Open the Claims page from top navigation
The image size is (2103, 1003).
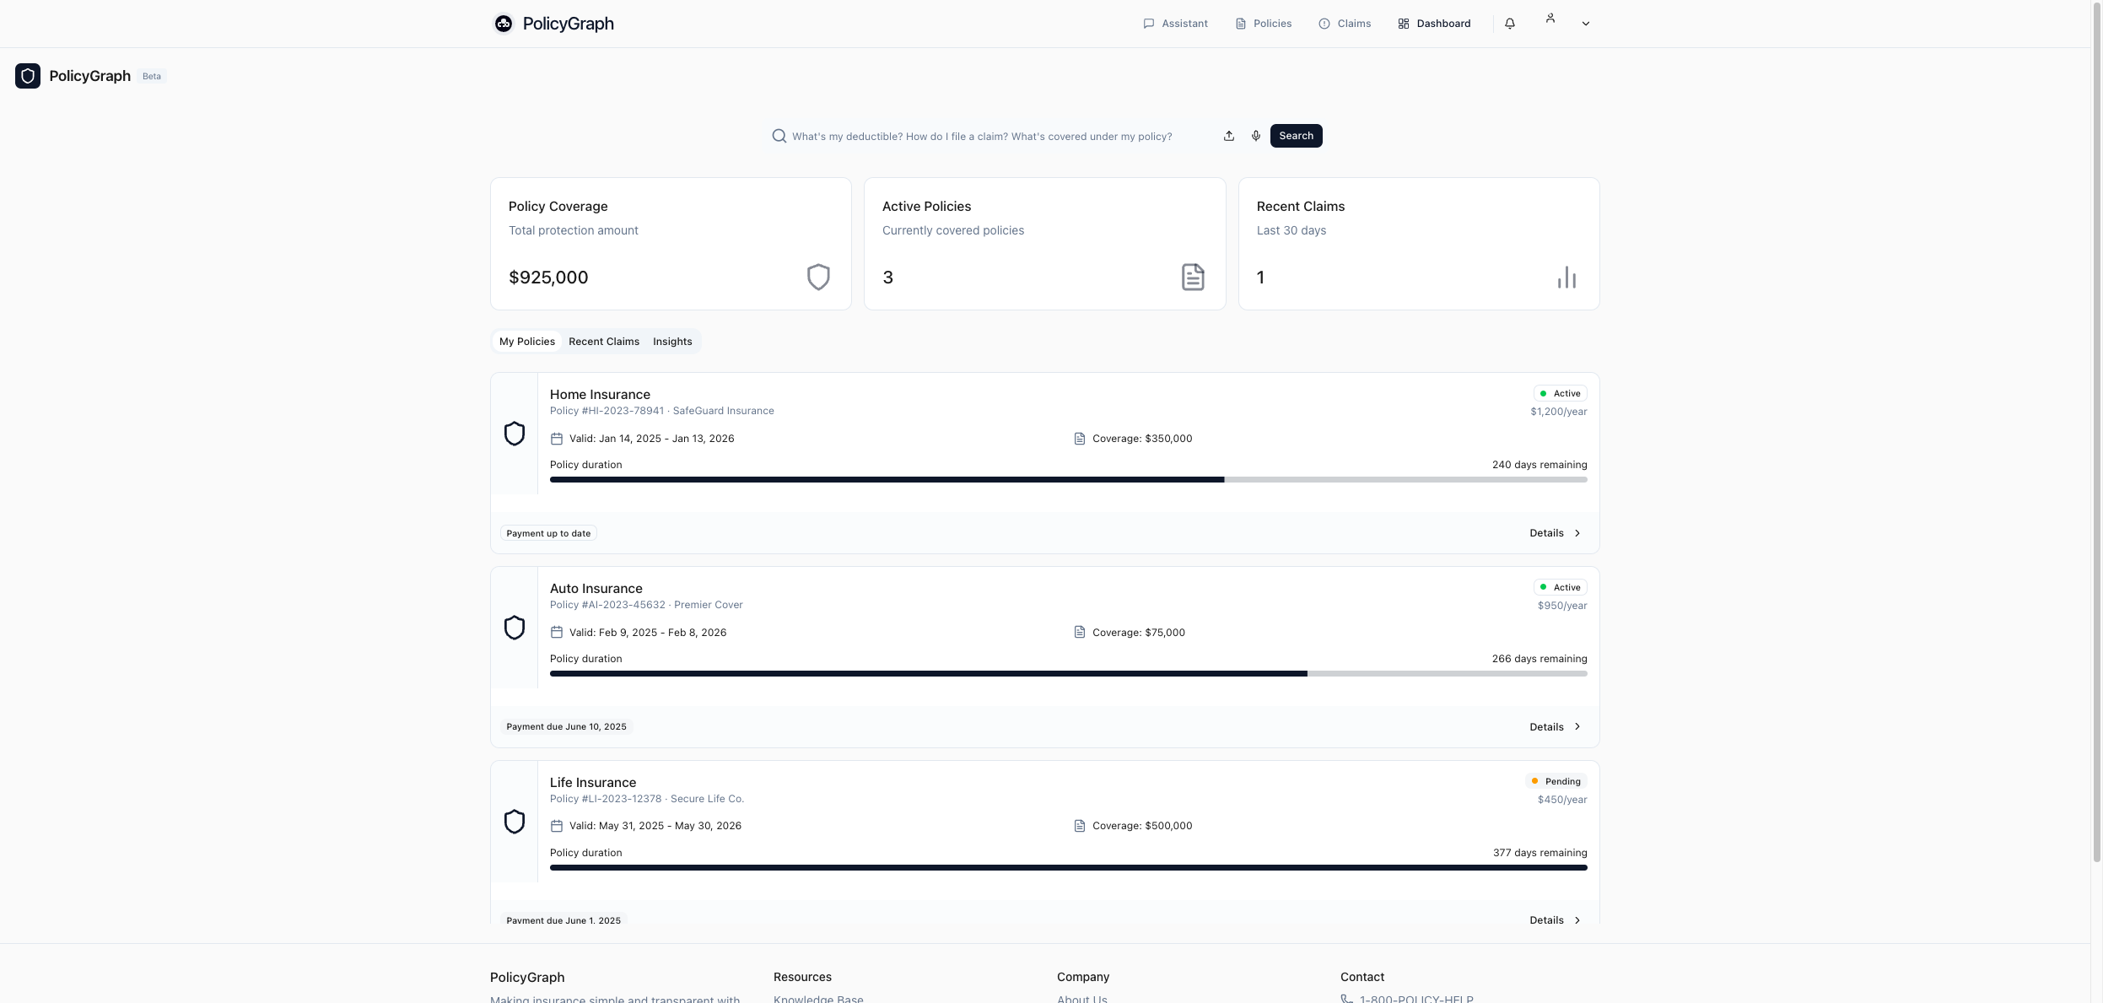point(1345,24)
